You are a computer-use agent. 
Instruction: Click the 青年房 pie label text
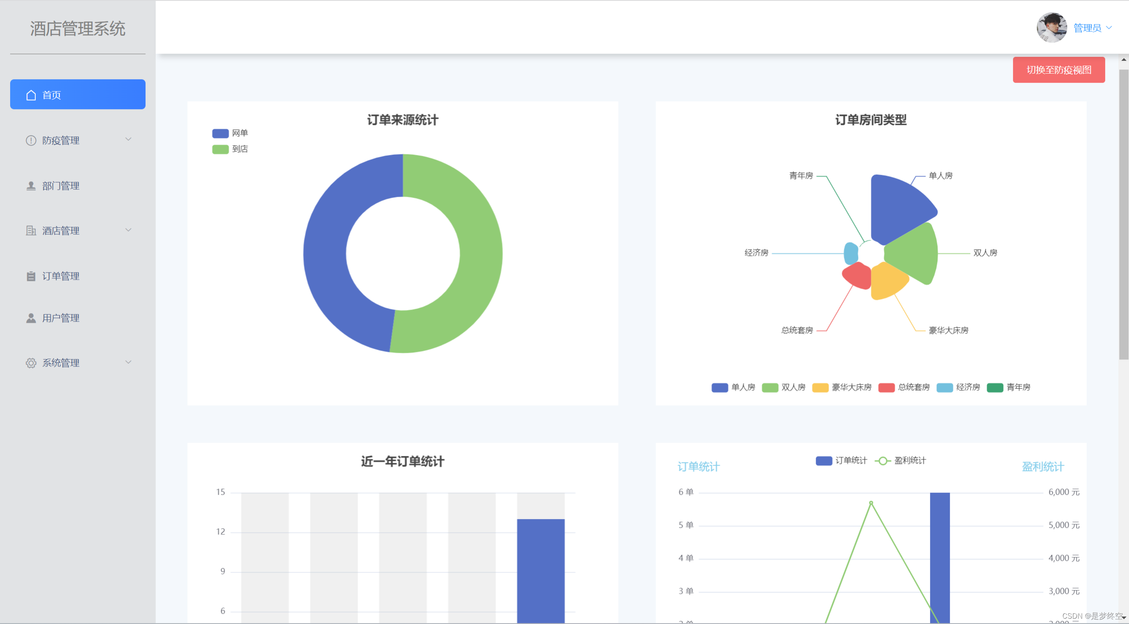tap(801, 176)
